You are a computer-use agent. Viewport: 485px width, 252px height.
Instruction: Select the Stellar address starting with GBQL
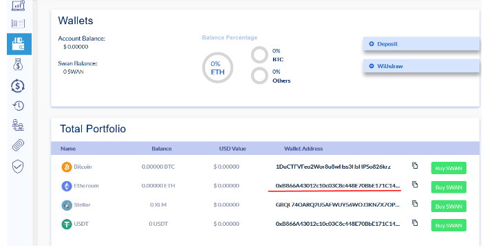pos(338,204)
